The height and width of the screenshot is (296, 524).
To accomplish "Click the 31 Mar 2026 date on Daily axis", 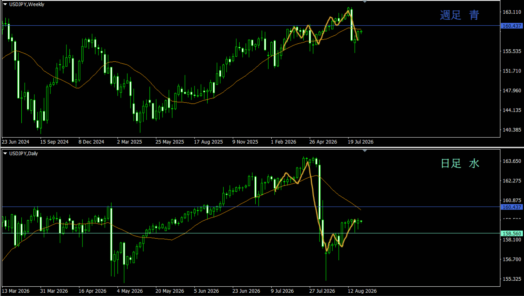I will (54, 291).
